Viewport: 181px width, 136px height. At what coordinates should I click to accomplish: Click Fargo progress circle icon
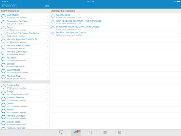(x=3, y=29)
